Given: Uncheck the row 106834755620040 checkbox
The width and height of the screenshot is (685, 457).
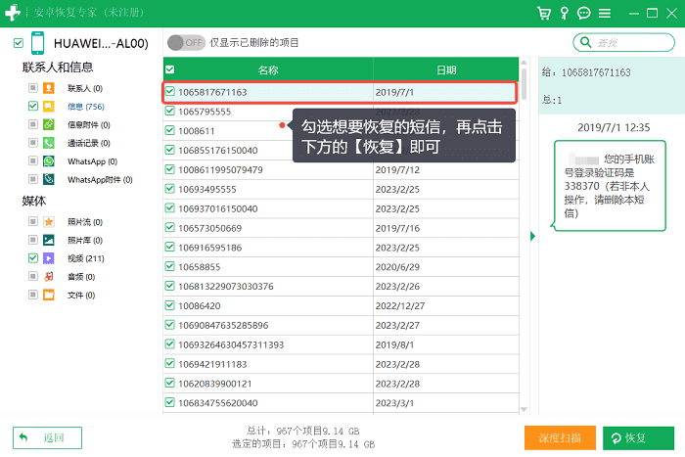Looking at the screenshot, I should click(x=170, y=402).
